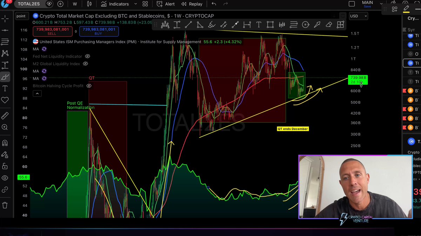Select the date range measure tool in floating toolbar
Image resolution: width=421 pixels, height=236 pixels.
point(247,24)
